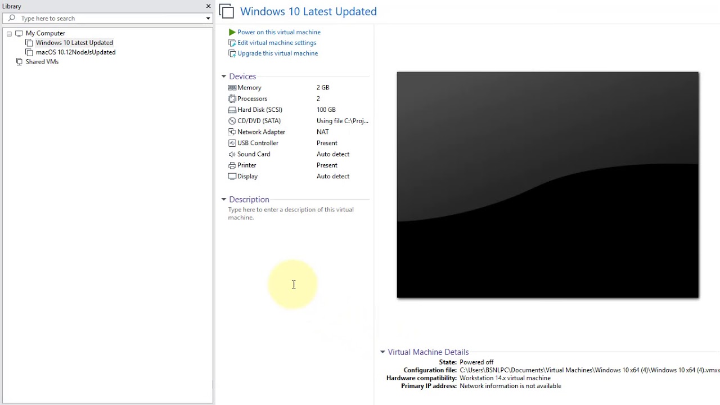Click the Sound Card speaker icon

[232, 154]
